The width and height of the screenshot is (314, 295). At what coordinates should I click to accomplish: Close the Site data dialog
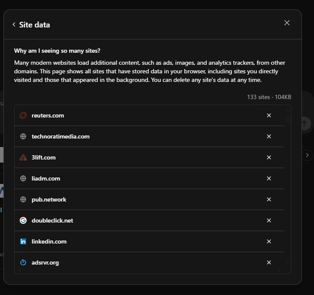[x=287, y=23]
